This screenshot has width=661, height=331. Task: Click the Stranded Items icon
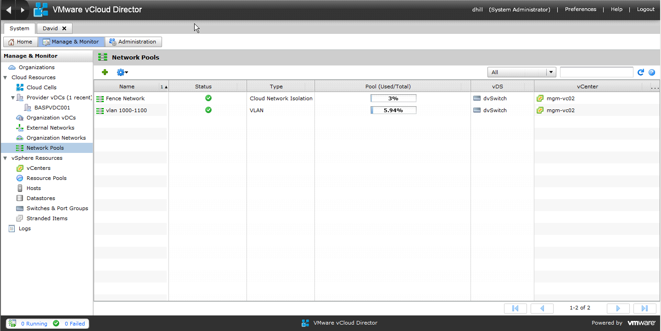coord(20,218)
